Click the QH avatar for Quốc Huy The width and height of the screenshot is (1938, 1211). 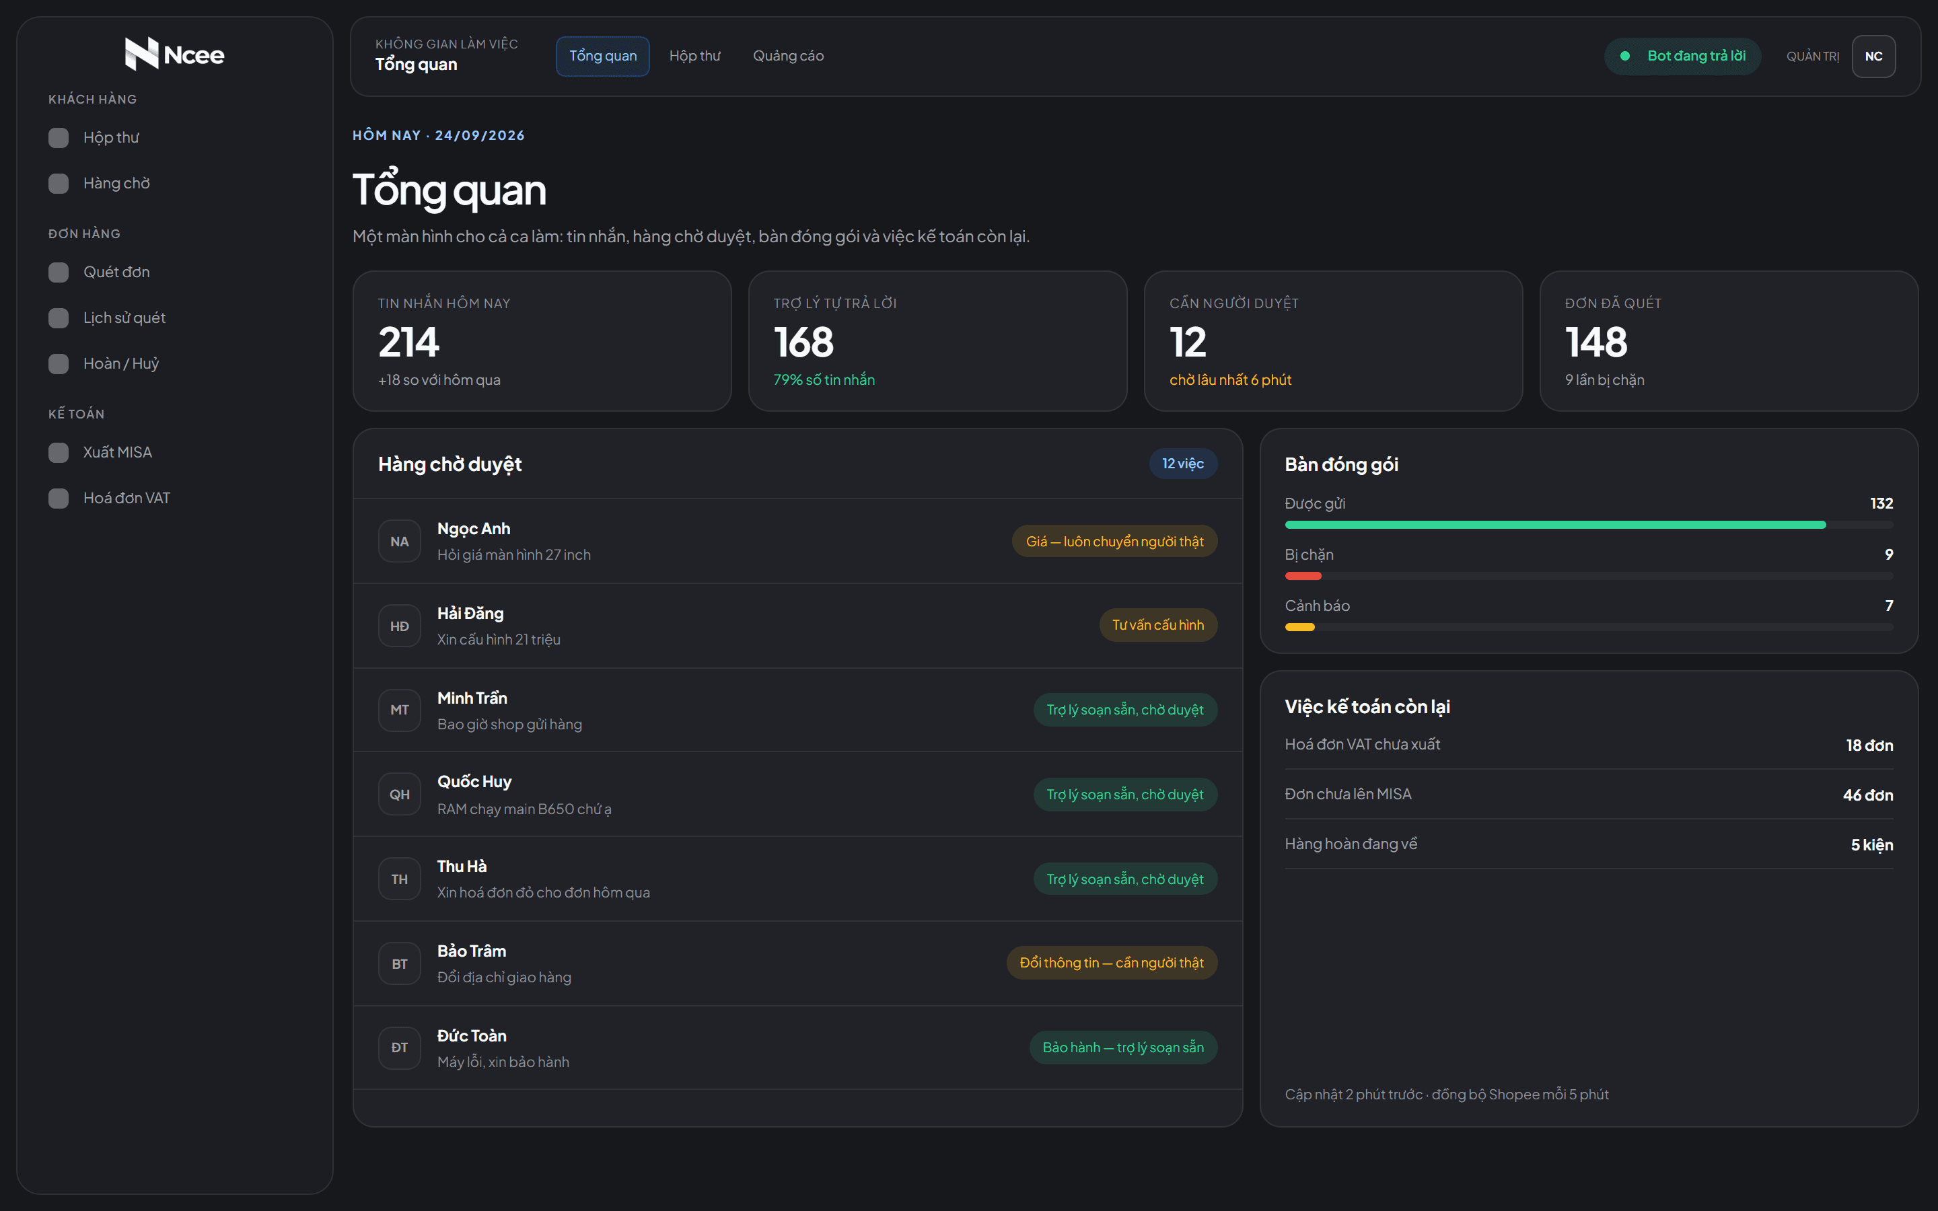[x=400, y=795]
